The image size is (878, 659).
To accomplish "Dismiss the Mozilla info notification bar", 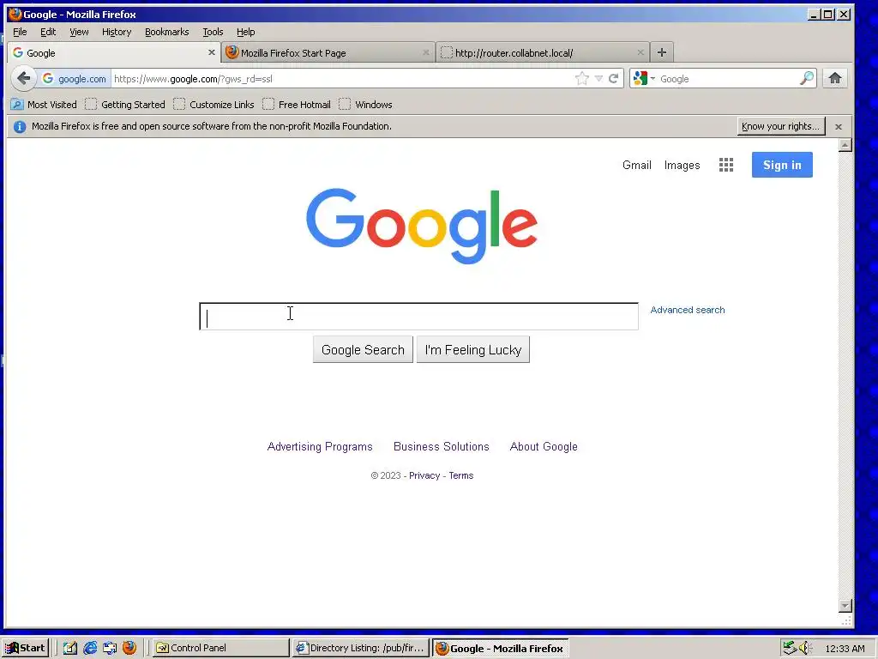I will pos(839,127).
